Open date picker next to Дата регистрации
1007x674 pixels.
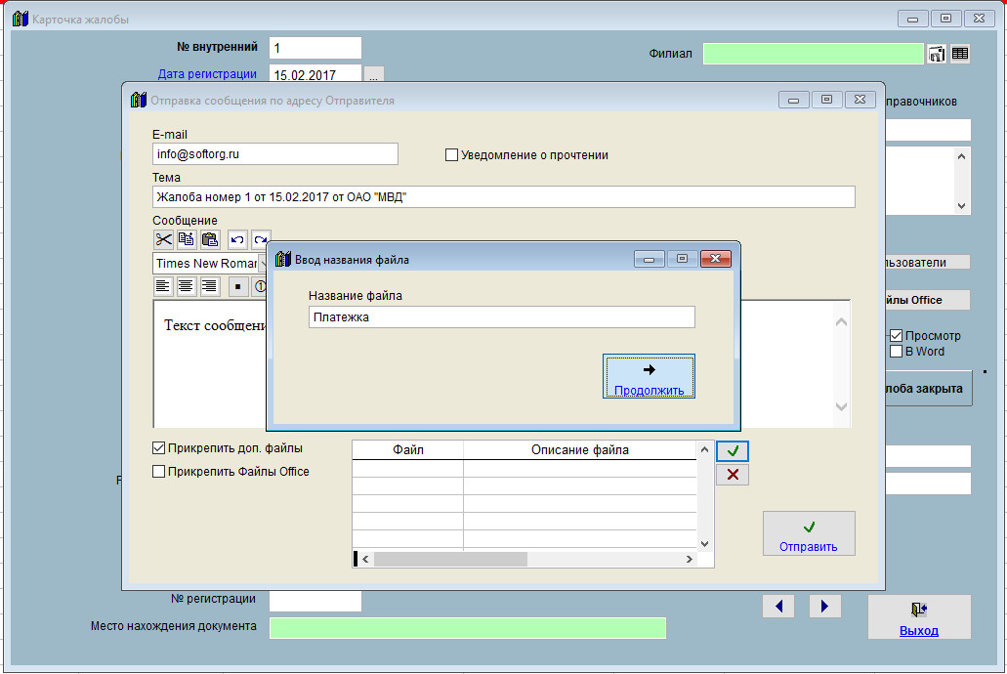click(x=375, y=74)
